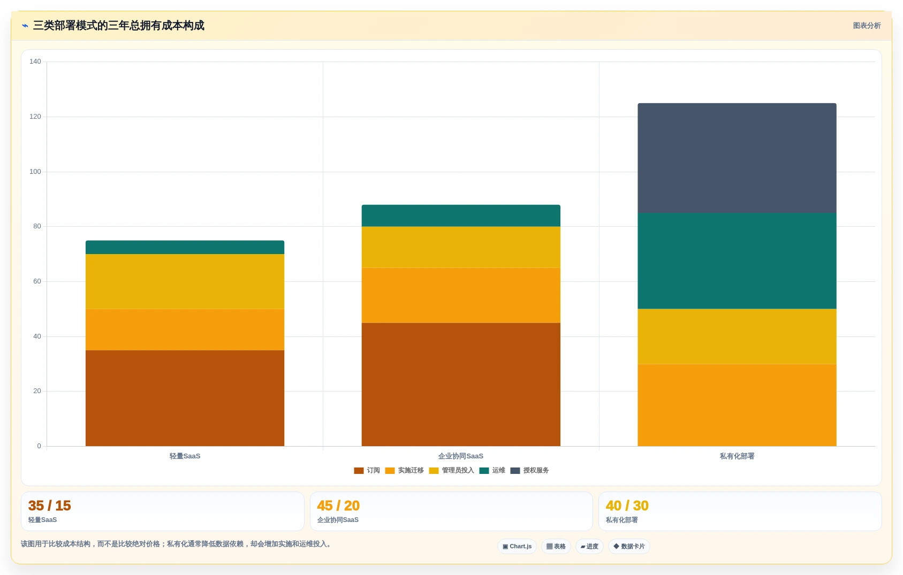Click the 实施迁移 segment of the 私有化部署 bar

737,405
